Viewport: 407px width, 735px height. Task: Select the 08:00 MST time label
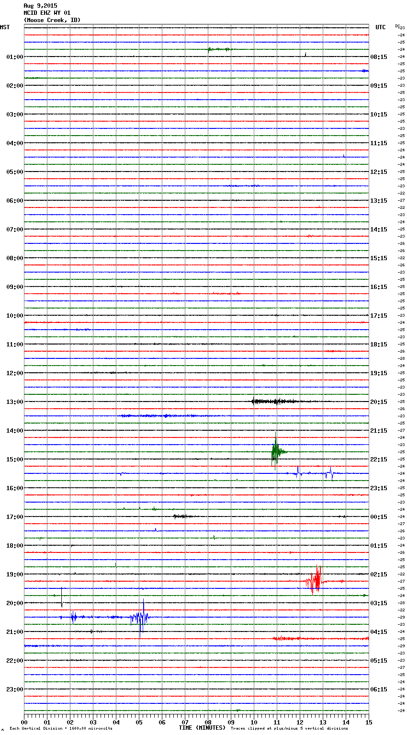pos(15,258)
